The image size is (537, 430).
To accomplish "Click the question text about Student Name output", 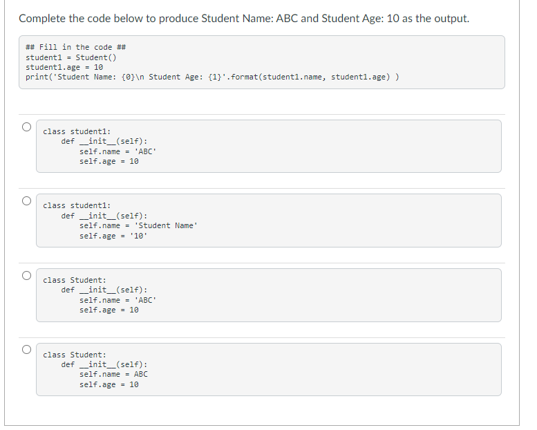I will point(244,19).
